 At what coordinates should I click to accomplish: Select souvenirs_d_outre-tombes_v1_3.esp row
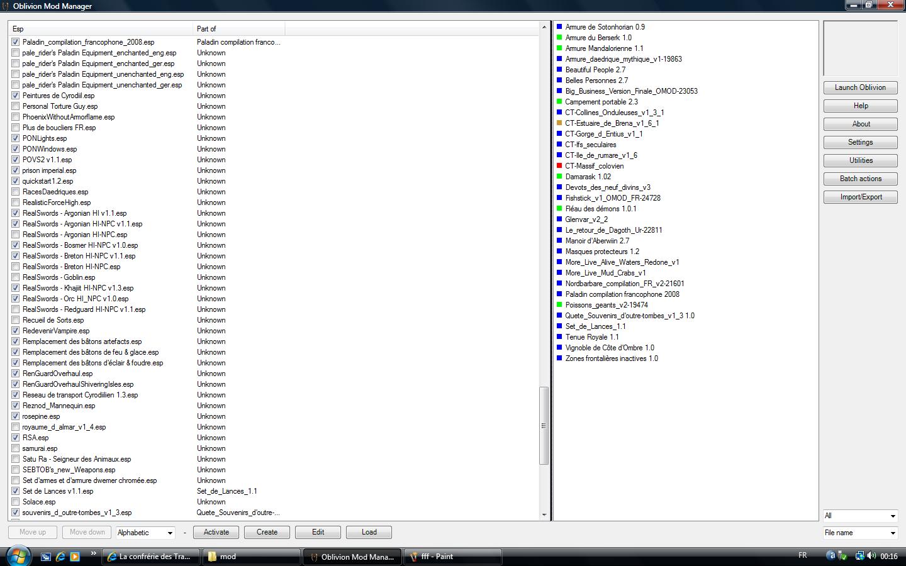click(x=274, y=513)
